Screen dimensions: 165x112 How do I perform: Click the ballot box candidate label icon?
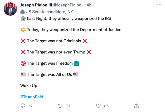pyautogui.click(x=22, y=12)
